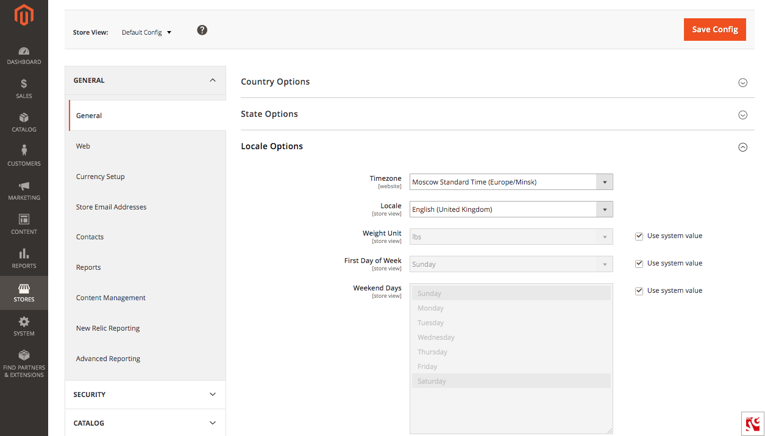Collapse the GENERAL config group
The height and width of the screenshot is (436, 765).
point(145,80)
